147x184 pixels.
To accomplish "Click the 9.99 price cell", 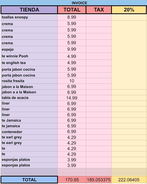I will click(x=72, y=49).
